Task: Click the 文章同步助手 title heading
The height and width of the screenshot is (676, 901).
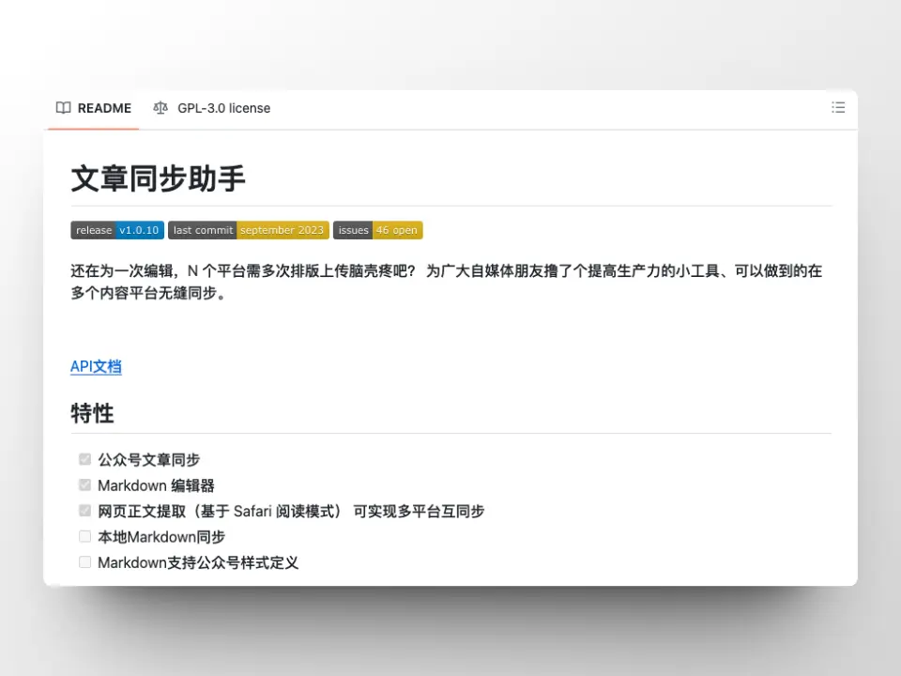Action: [x=158, y=178]
